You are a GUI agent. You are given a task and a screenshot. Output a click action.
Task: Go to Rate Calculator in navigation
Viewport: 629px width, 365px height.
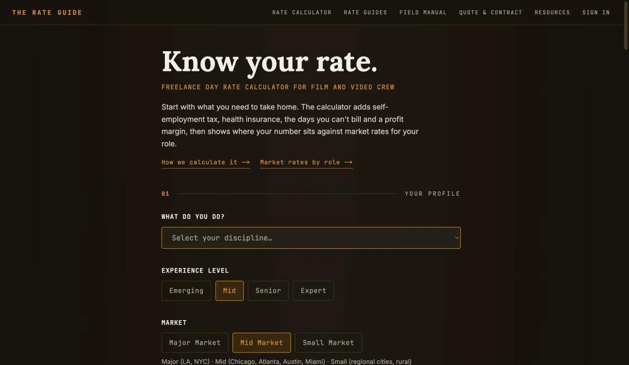(302, 13)
